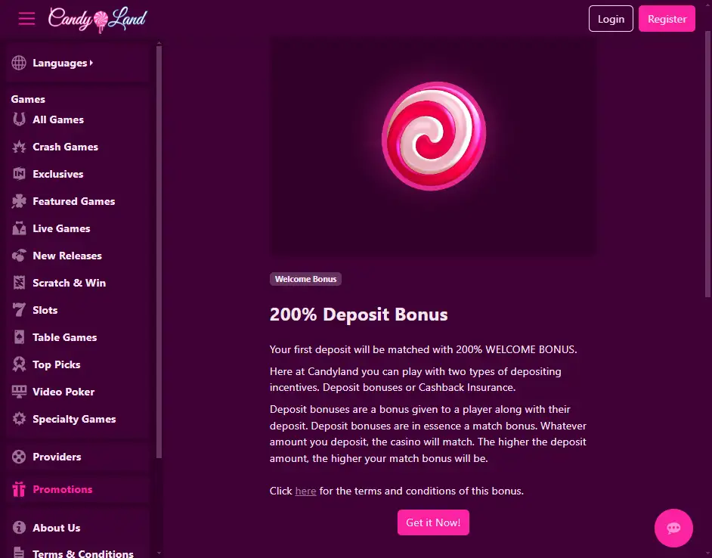This screenshot has height=558, width=712.
Task: Click the Candy Land logo
Action: coord(98,19)
